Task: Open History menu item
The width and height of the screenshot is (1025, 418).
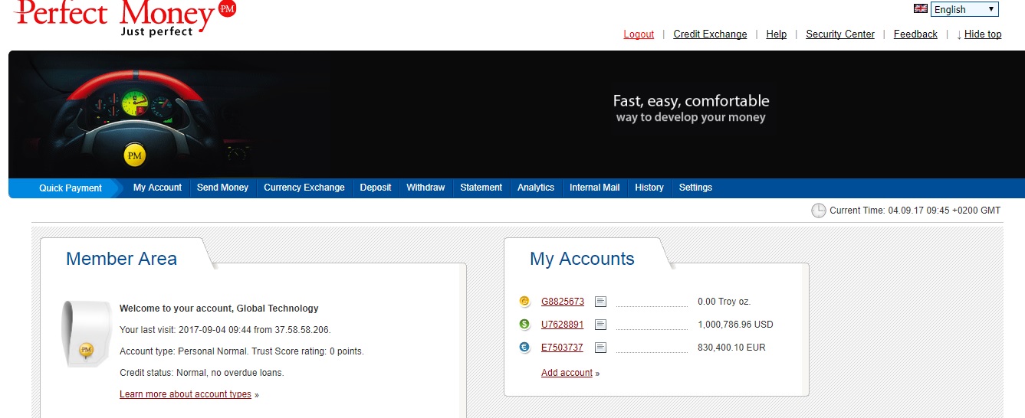Action: (649, 188)
